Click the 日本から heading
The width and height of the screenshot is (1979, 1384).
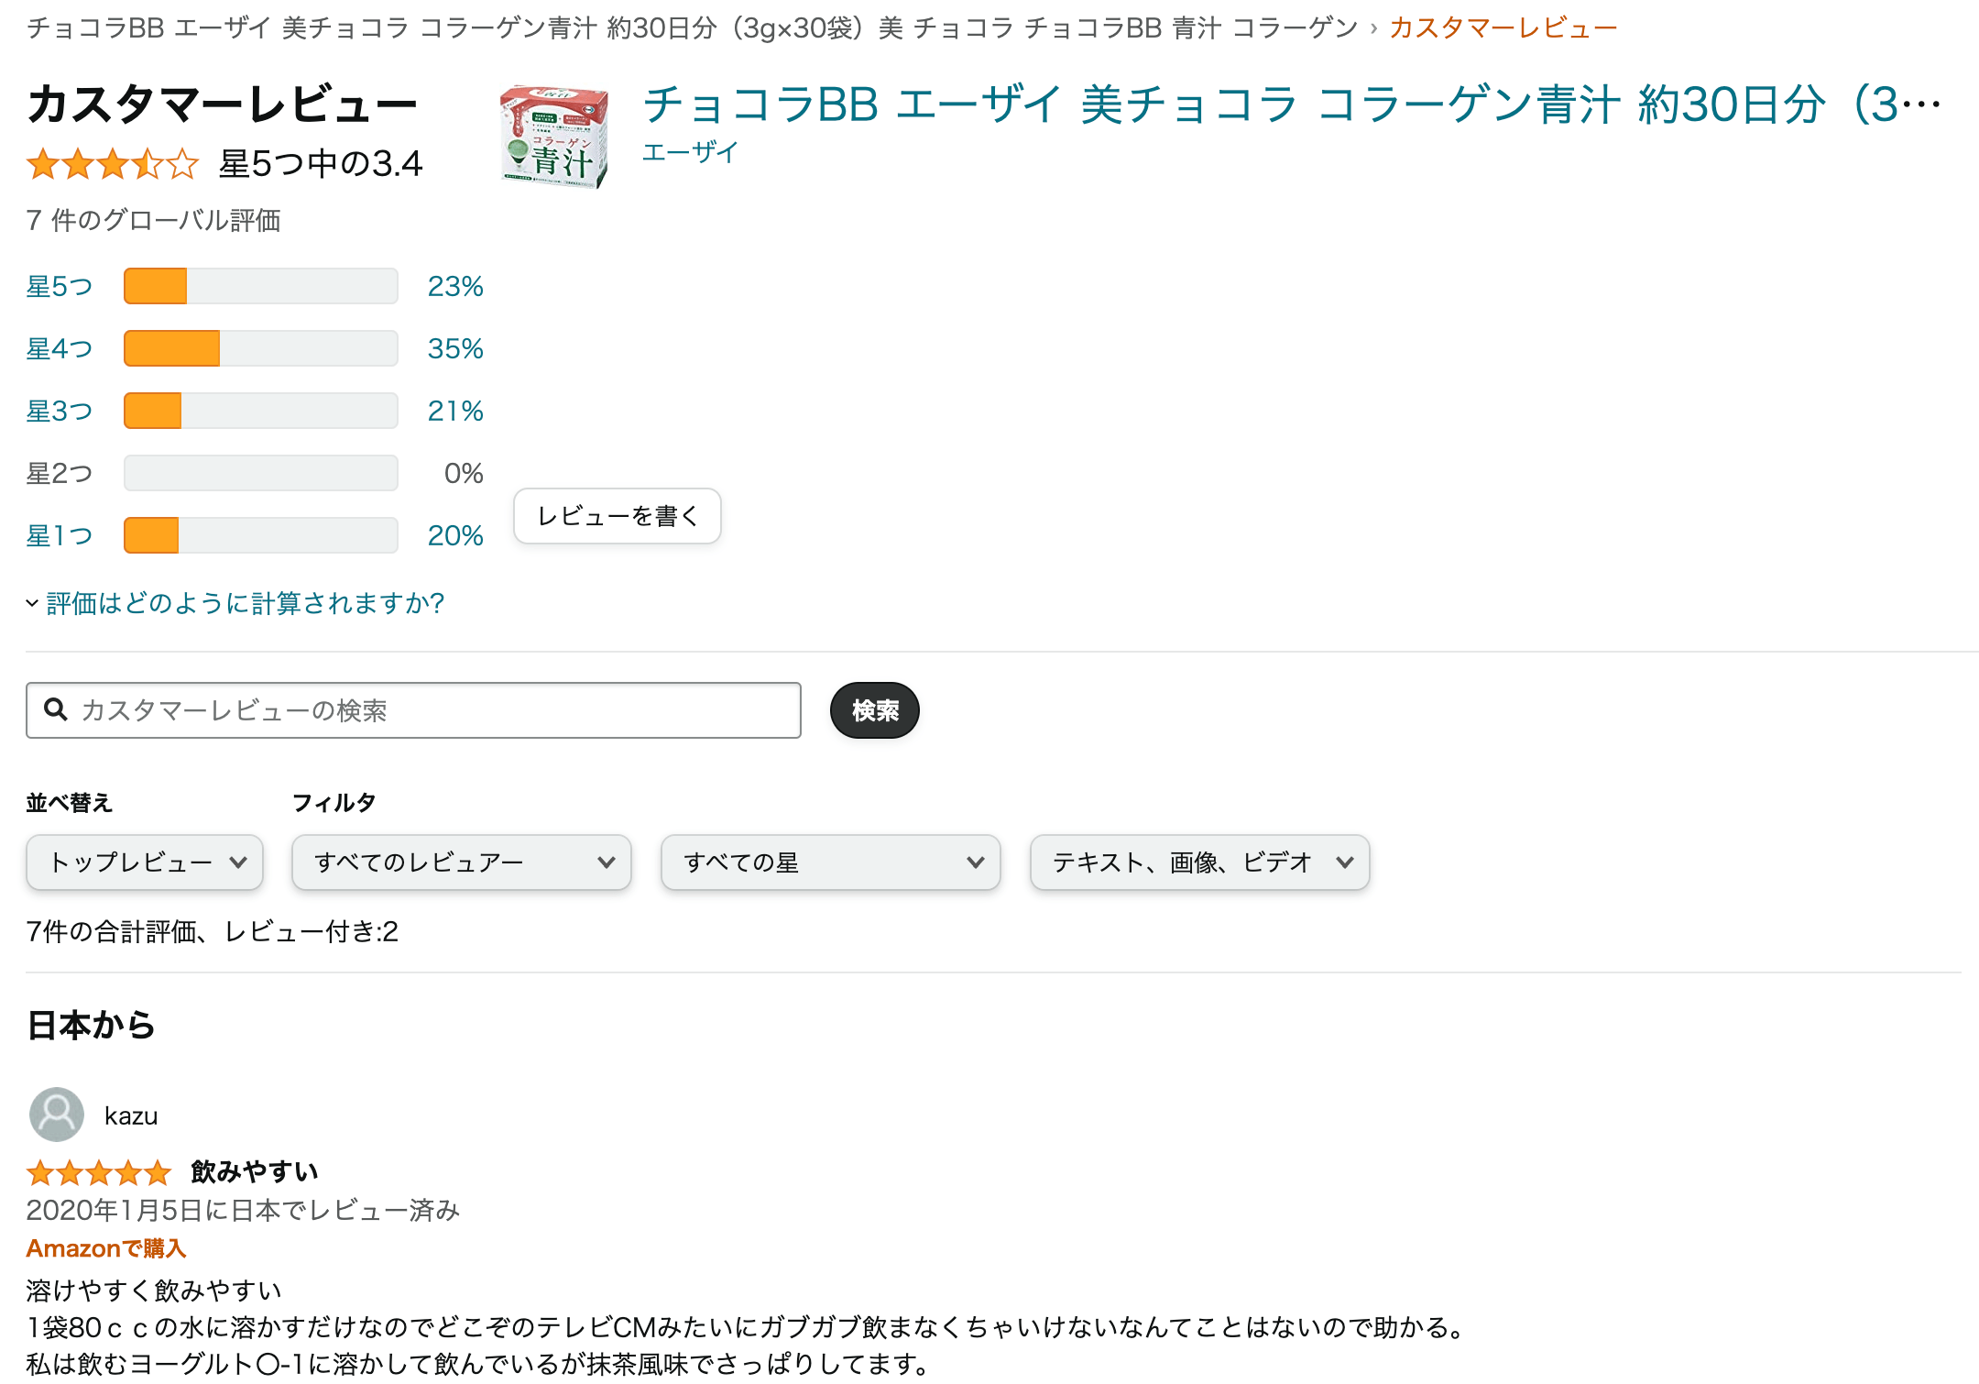[91, 1026]
